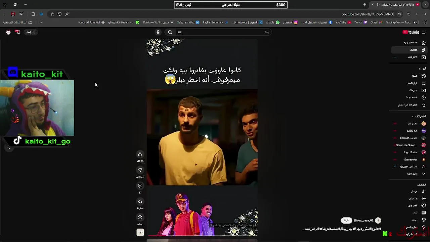The image size is (430, 242).
Task: Open Rainbow Six bookmark
Action: (158, 23)
